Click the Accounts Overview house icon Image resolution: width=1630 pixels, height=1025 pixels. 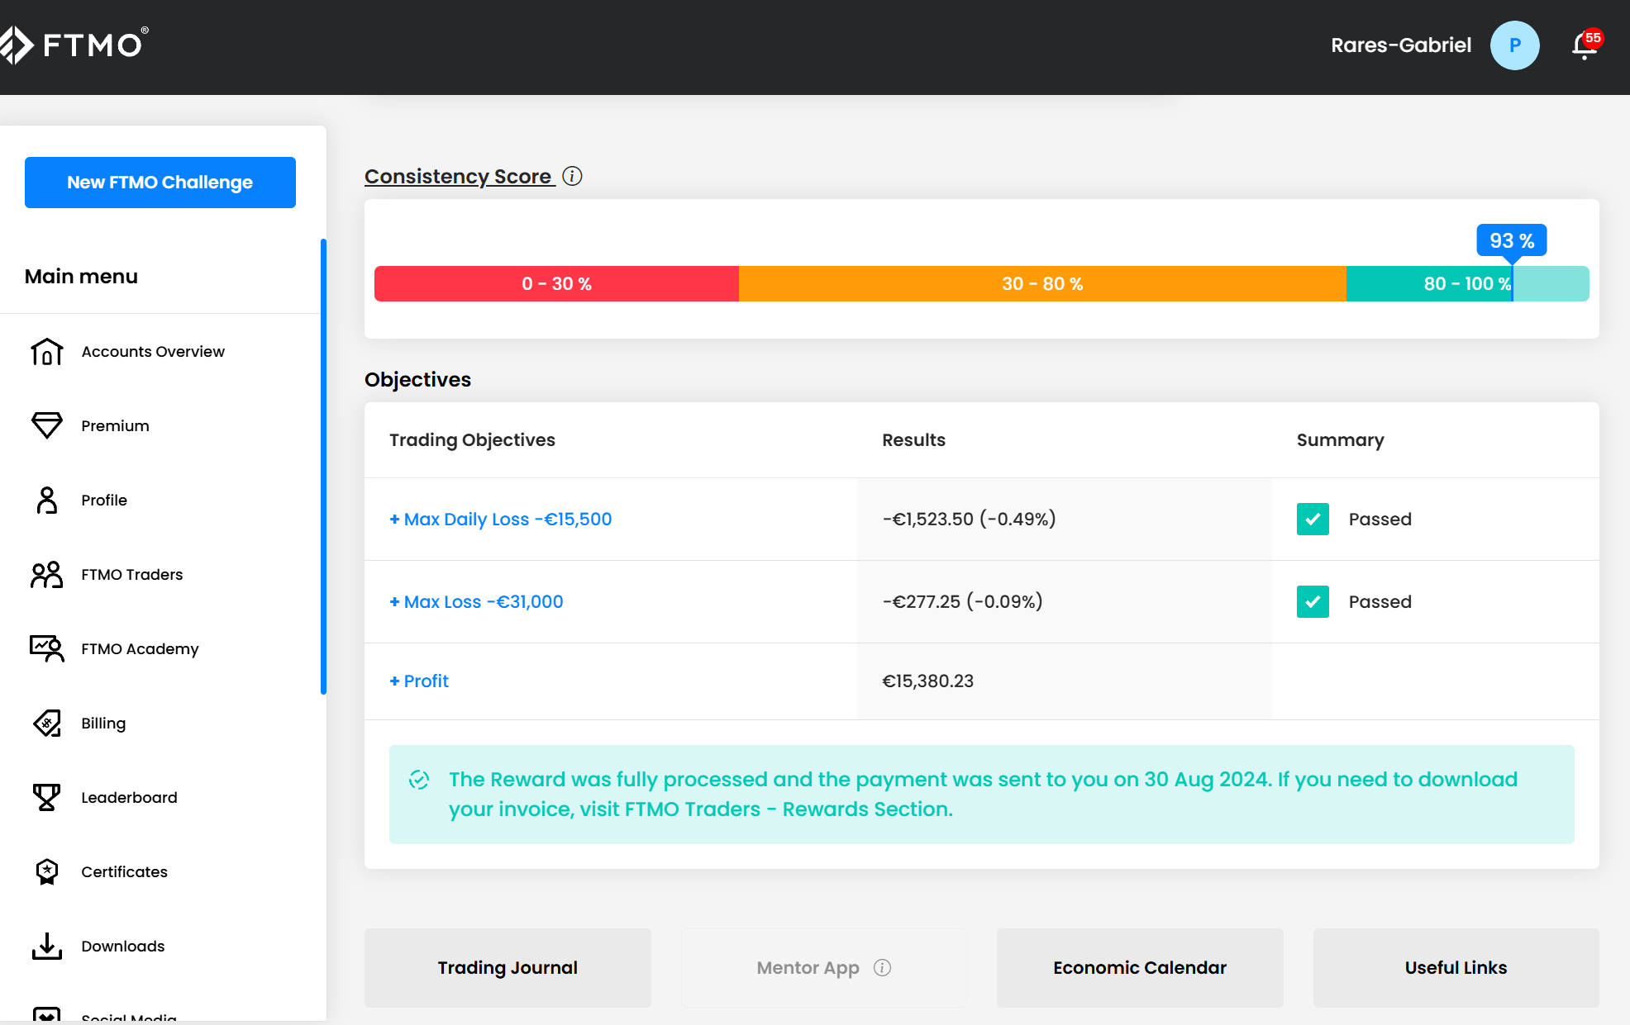click(47, 352)
